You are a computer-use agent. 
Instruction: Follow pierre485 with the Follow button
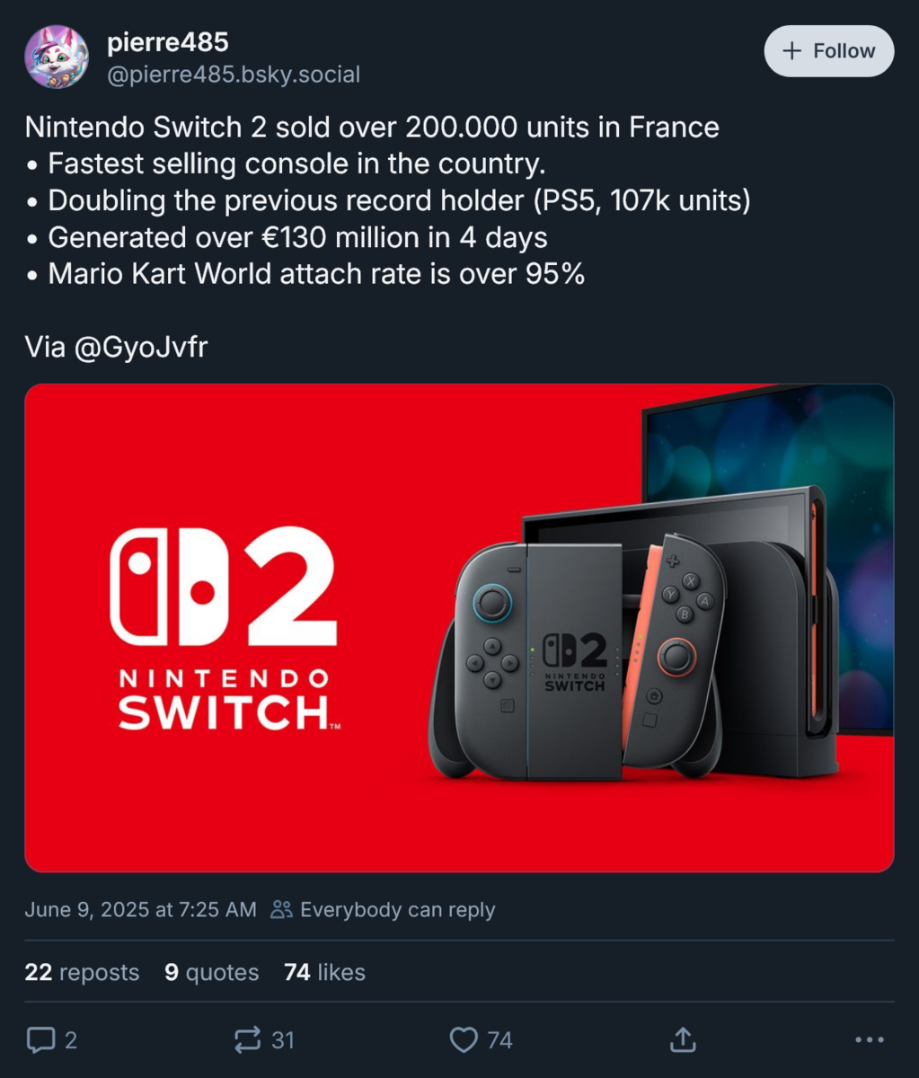point(828,51)
